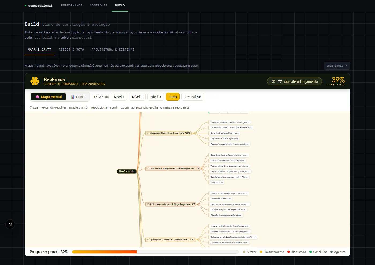The height and width of the screenshot is (265, 375).
Task: Expand map to Nível 1
Action: click(119, 97)
